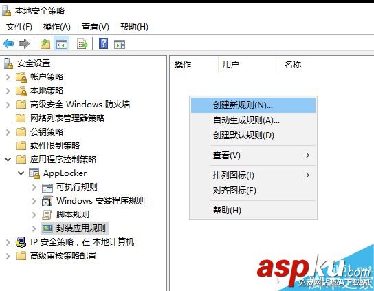The height and width of the screenshot is (291, 374).
Task: Choose 自动生成规则(A)... from context menu
Action: pyautogui.click(x=253, y=120)
